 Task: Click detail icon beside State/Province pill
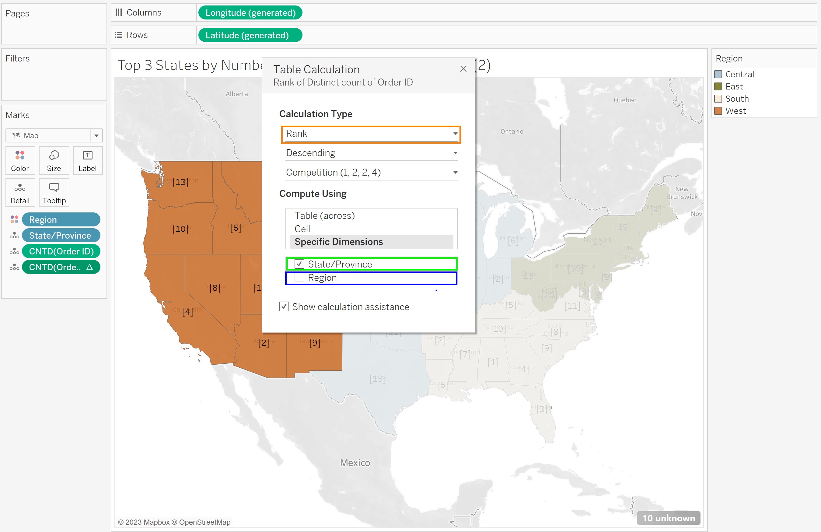coord(15,236)
